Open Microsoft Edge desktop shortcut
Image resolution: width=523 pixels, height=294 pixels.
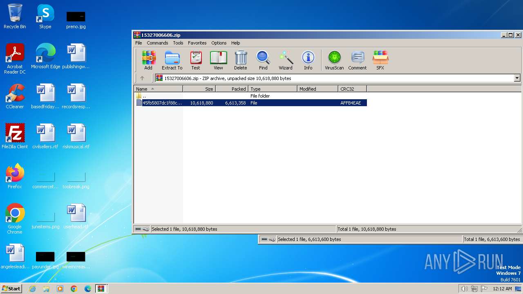(x=45, y=56)
